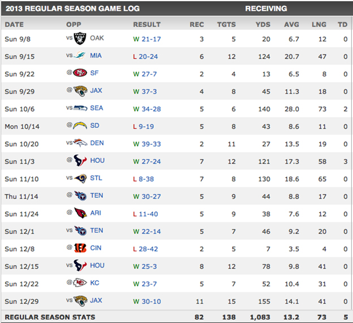The width and height of the screenshot is (353, 323).
Task: Open the KC team link
Action: pos(94,283)
